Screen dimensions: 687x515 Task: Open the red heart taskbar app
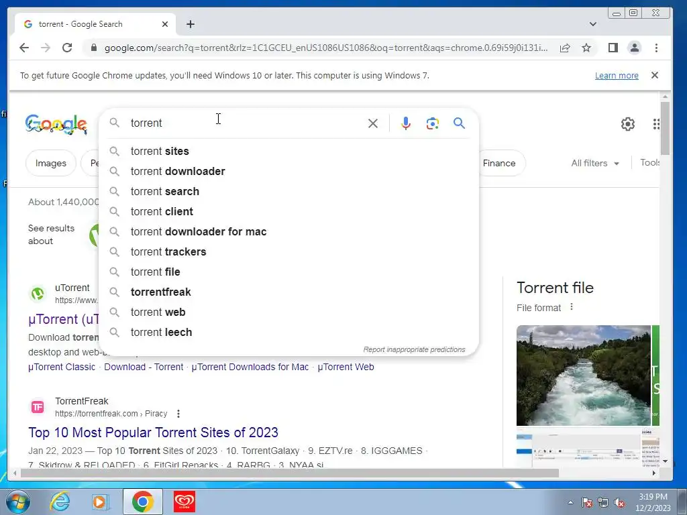(184, 502)
